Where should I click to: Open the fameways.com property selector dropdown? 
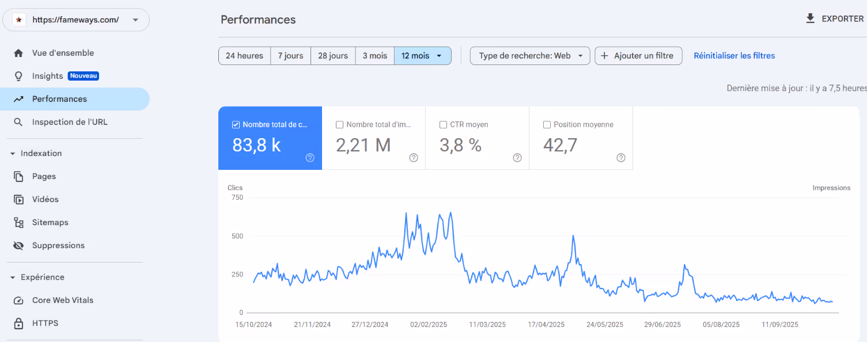[76, 20]
